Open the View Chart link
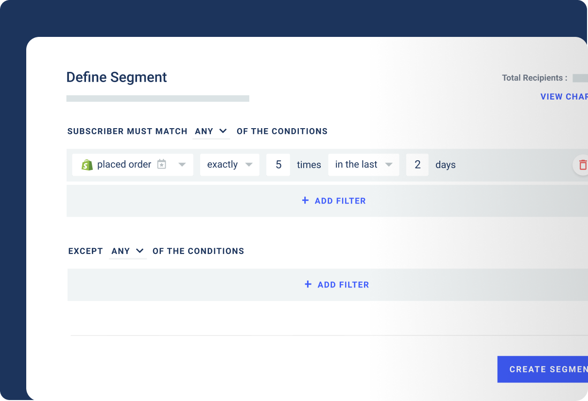Viewport: 588px width, 401px height. 564,97
